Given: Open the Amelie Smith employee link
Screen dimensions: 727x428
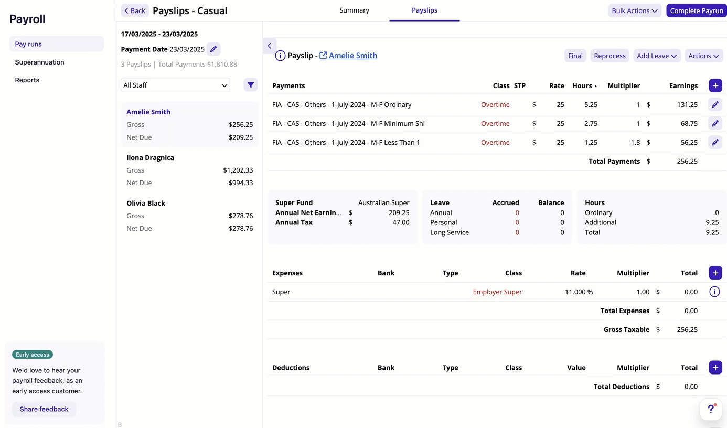Looking at the screenshot, I should [x=348, y=56].
